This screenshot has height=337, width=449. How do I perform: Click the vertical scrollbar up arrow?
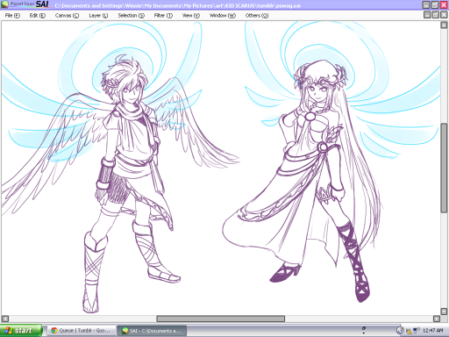(x=444, y=25)
